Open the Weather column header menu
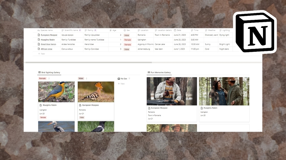Image resolution: width=286 pixels, height=160 pixels. 210,30
